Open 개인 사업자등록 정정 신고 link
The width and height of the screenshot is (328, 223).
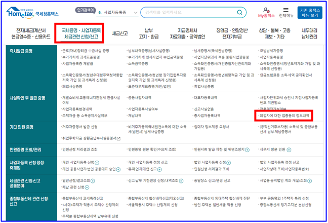click(148, 162)
